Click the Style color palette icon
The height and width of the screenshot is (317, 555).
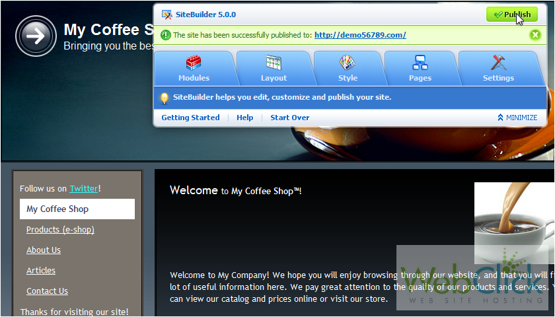pos(348,63)
